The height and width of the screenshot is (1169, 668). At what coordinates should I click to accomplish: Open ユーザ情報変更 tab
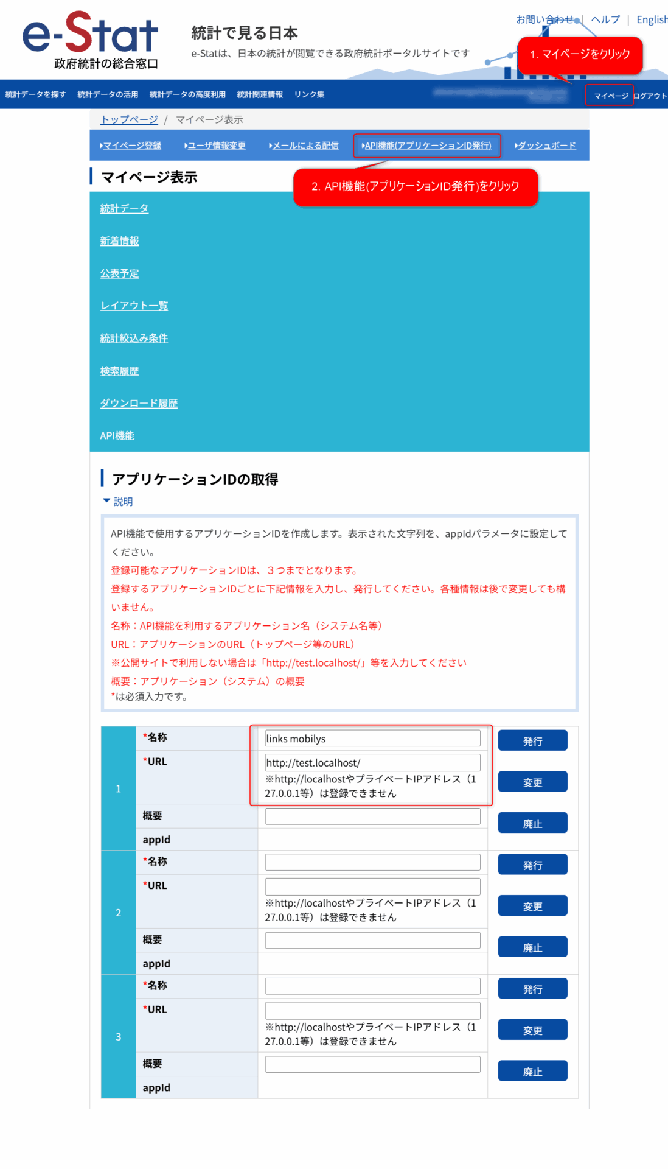pyautogui.click(x=215, y=146)
